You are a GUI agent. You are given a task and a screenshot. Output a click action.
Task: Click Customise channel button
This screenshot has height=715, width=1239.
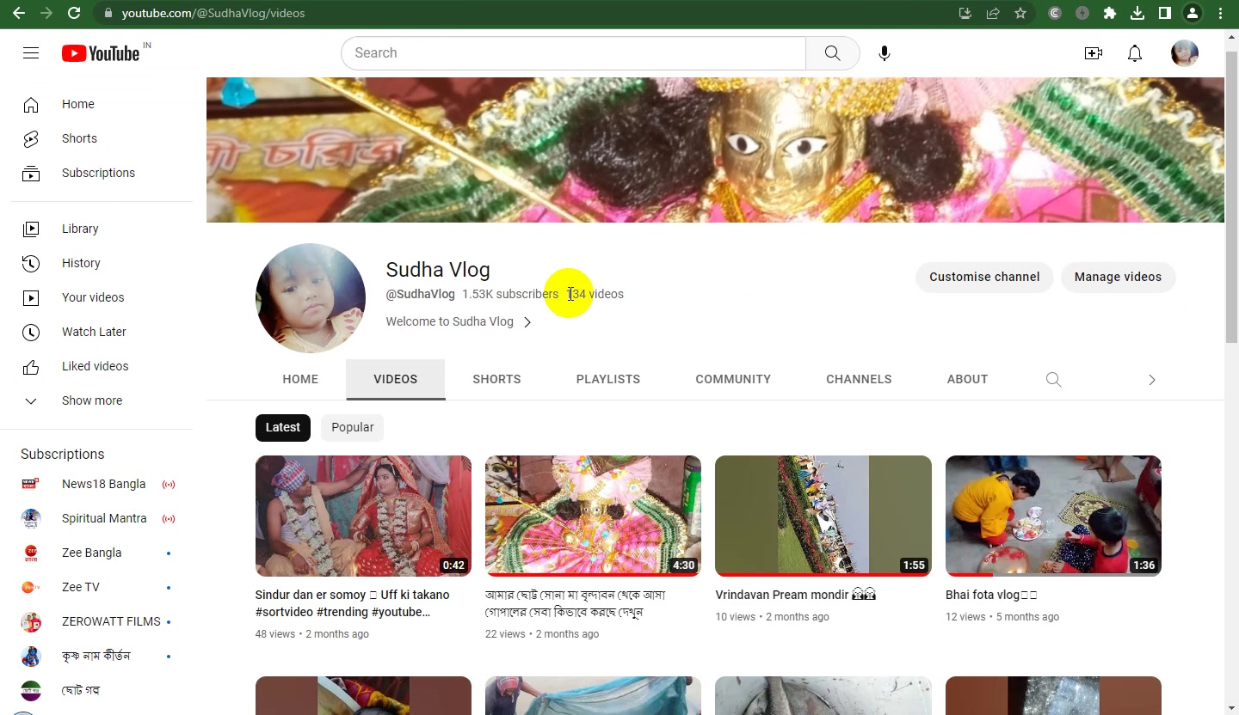[984, 277]
